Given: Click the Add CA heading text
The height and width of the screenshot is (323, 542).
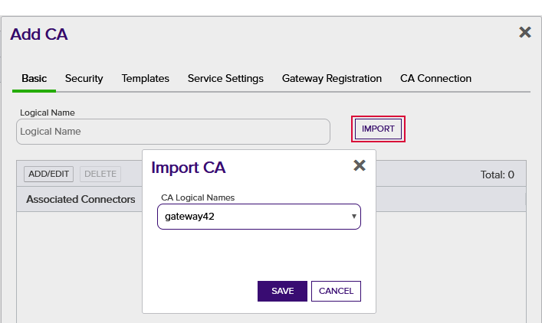Looking at the screenshot, I should pyautogui.click(x=39, y=34).
